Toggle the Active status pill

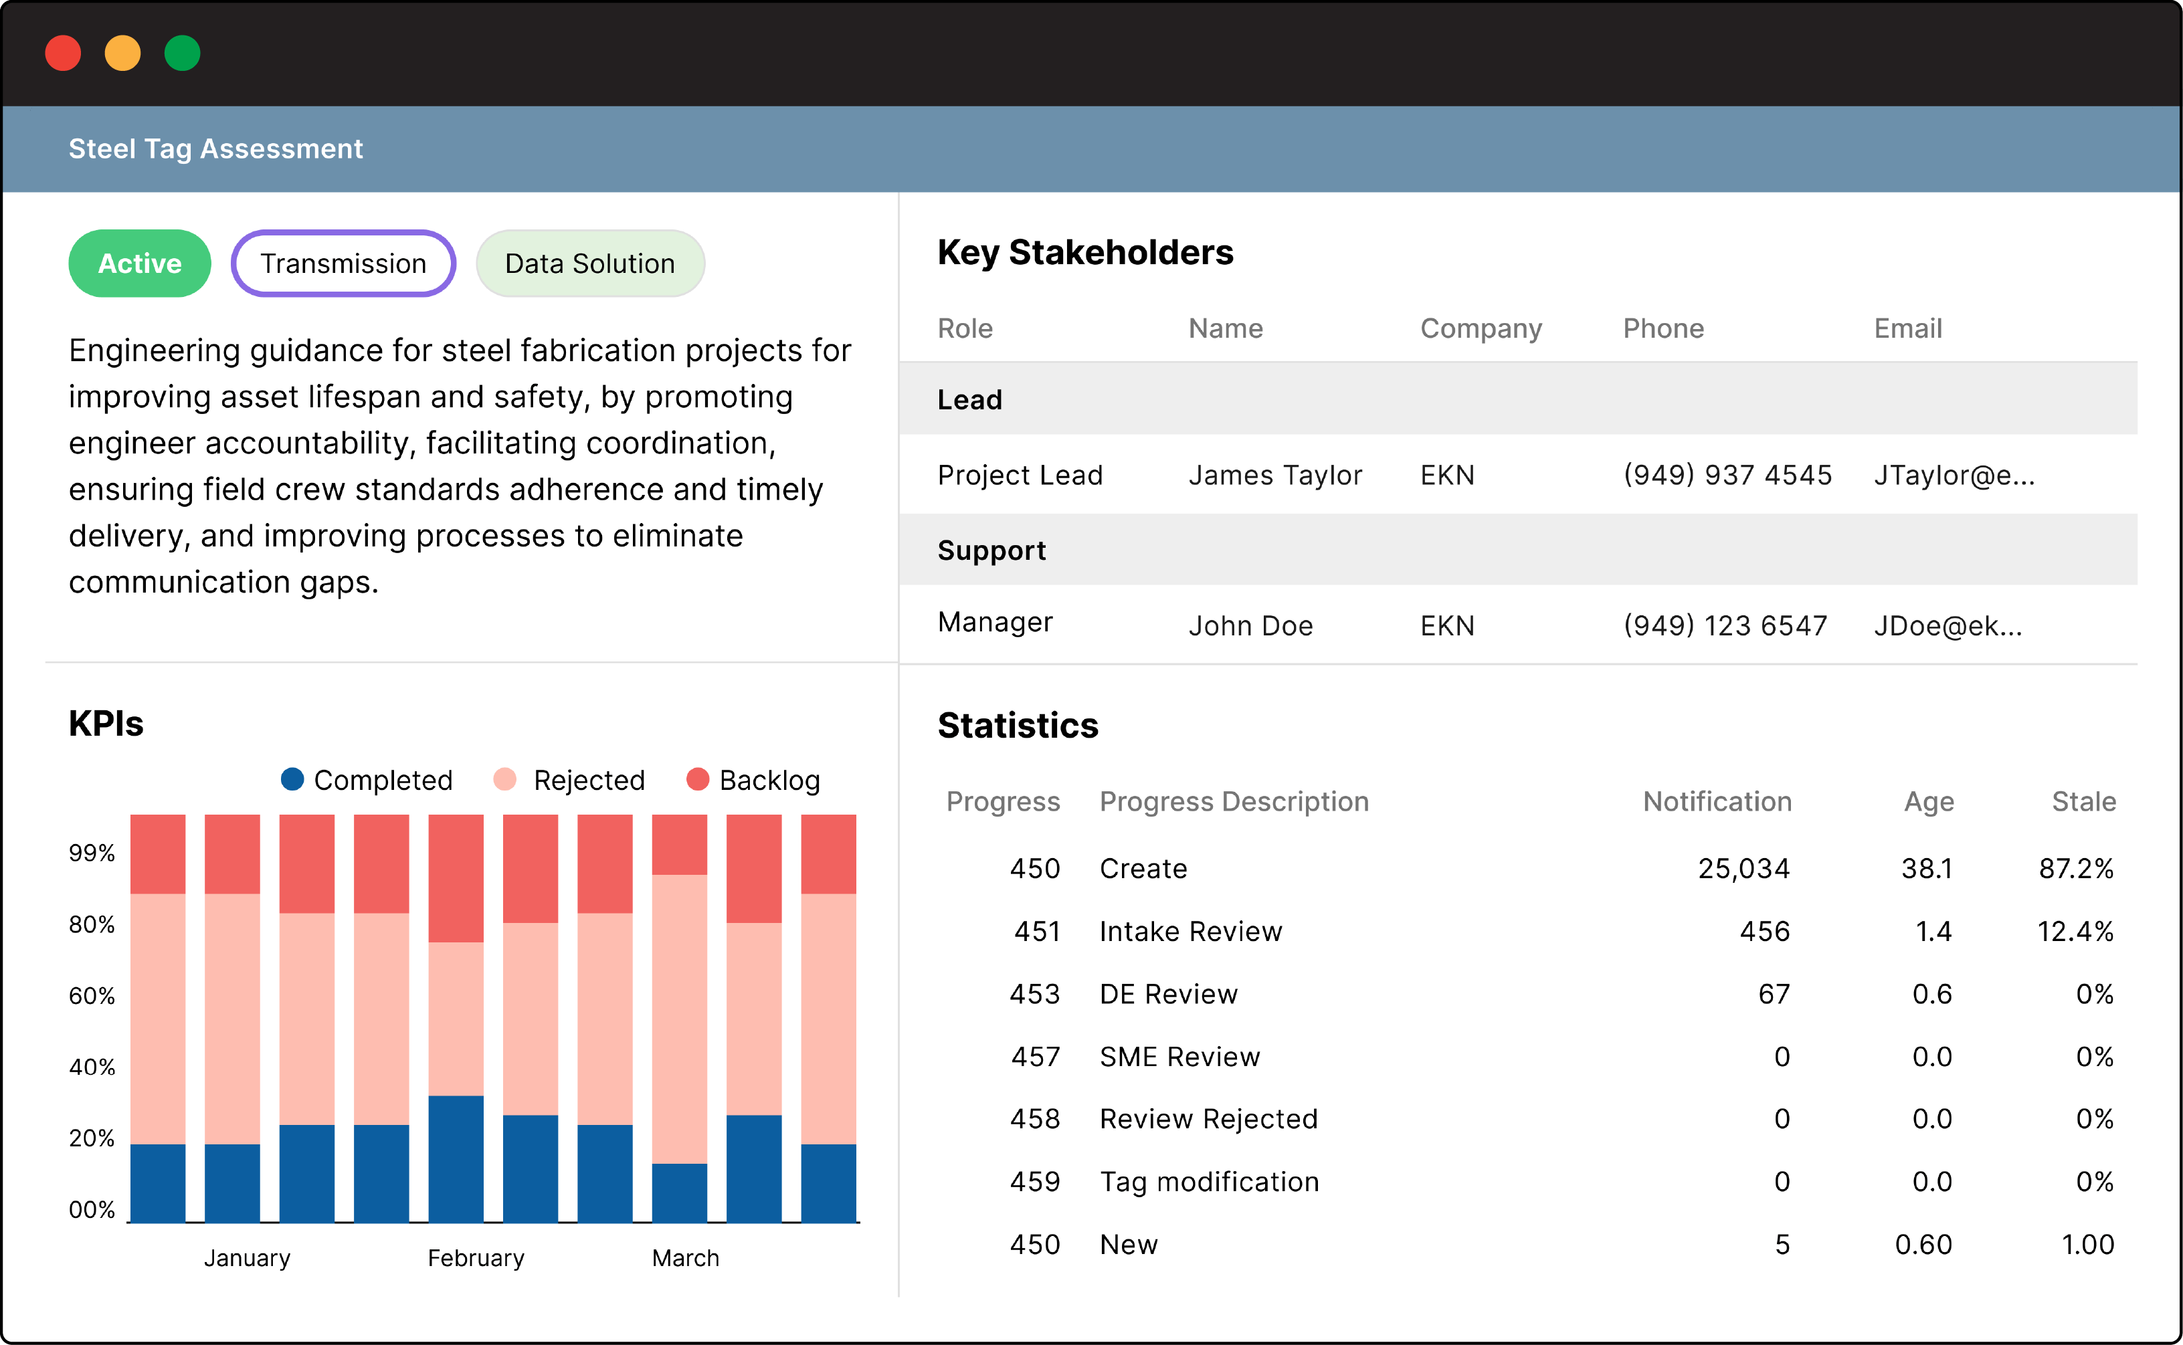[x=140, y=264]
